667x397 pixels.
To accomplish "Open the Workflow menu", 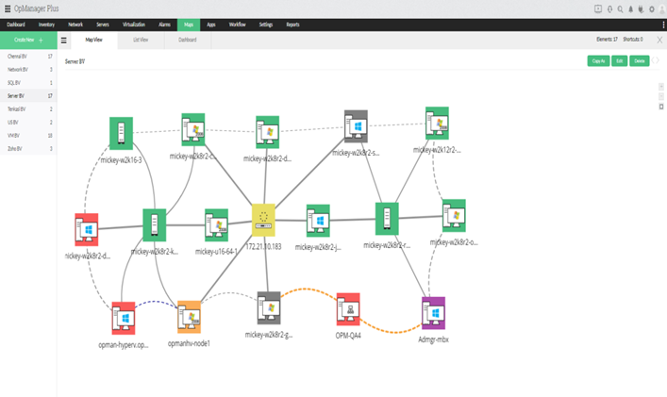I will (x=238, y=25).
